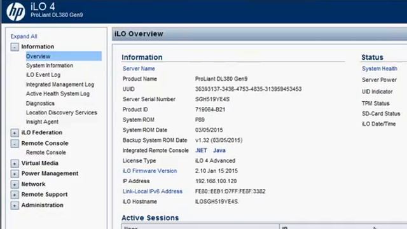
Task: Click iLO Federation label
Action: coord(42,132)
